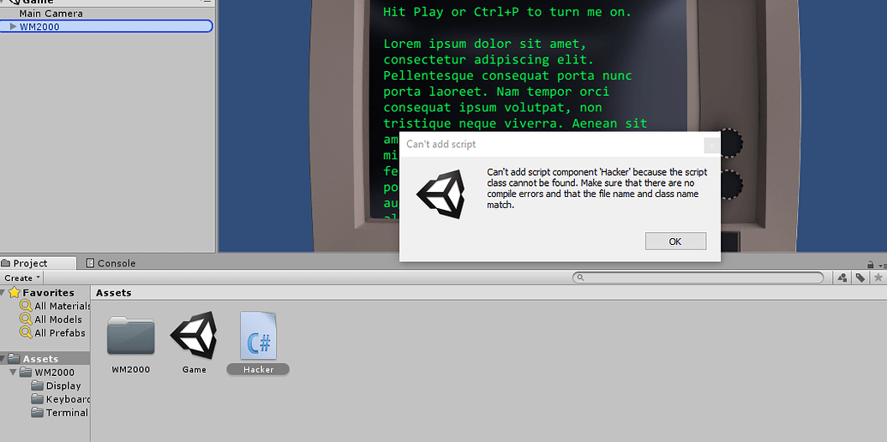Click the Keyboard folder icon
Viewport: 887px width, 442px height.
[x=38, y=400]
